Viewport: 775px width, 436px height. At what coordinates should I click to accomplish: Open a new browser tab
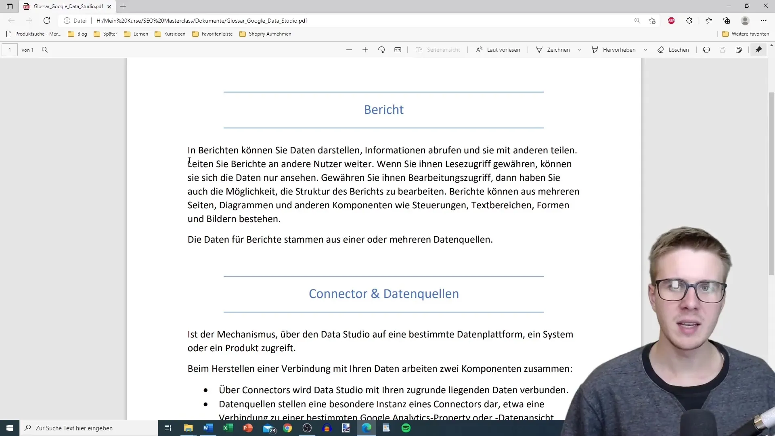click(x=123, y=6)
